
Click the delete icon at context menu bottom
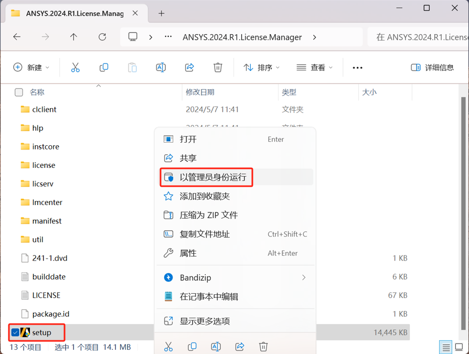tap(263, 346)
